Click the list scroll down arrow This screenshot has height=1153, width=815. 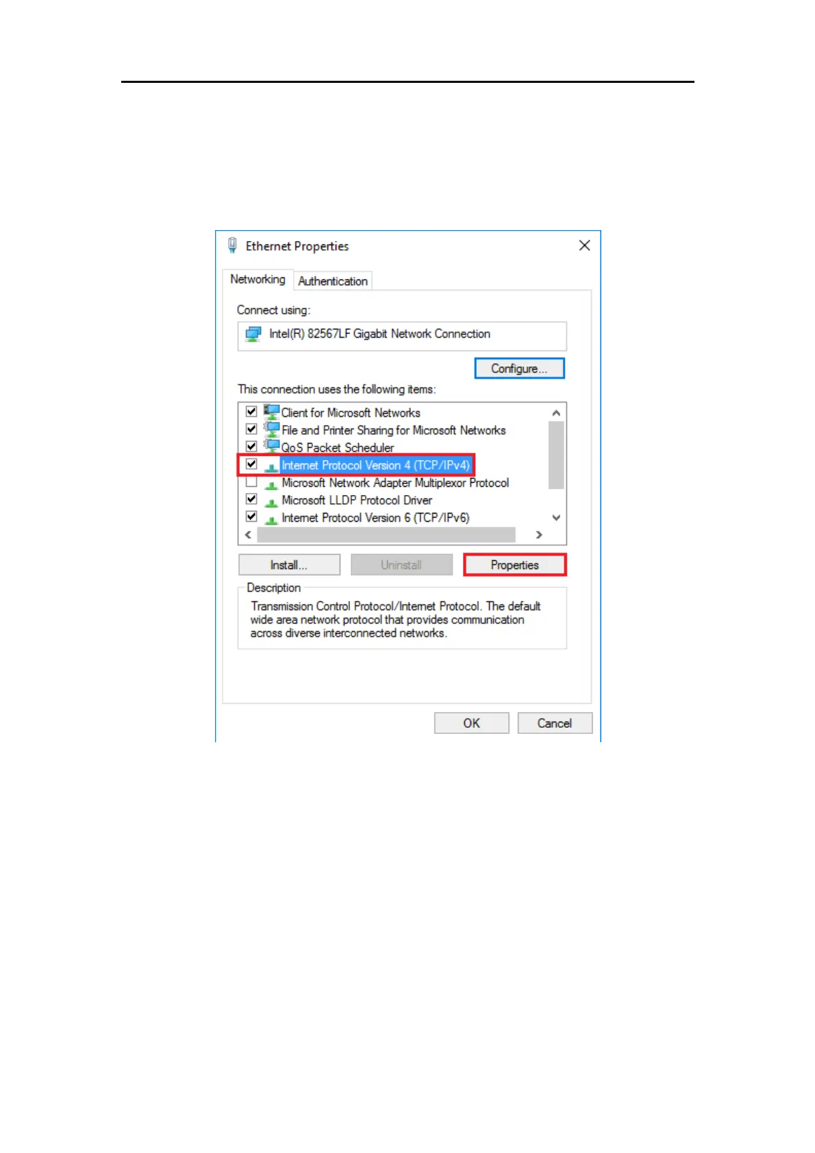[x=556, y=518]
